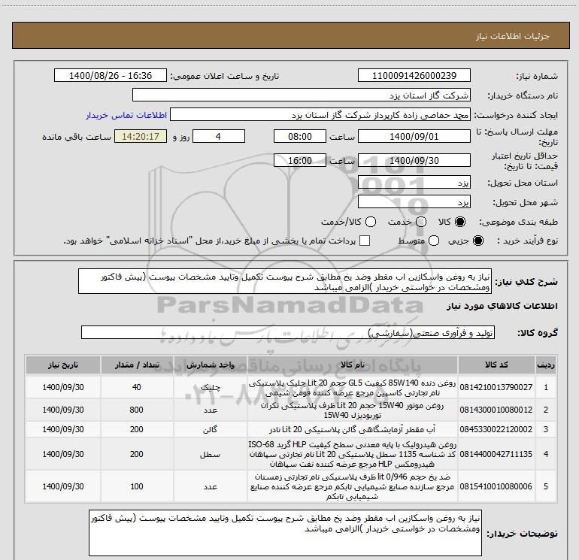Click the اطلاعات کالاهای مورد نیاز section heading
Image resolution: width=579 pixels, height=560 pixels.
coord(502,306)
